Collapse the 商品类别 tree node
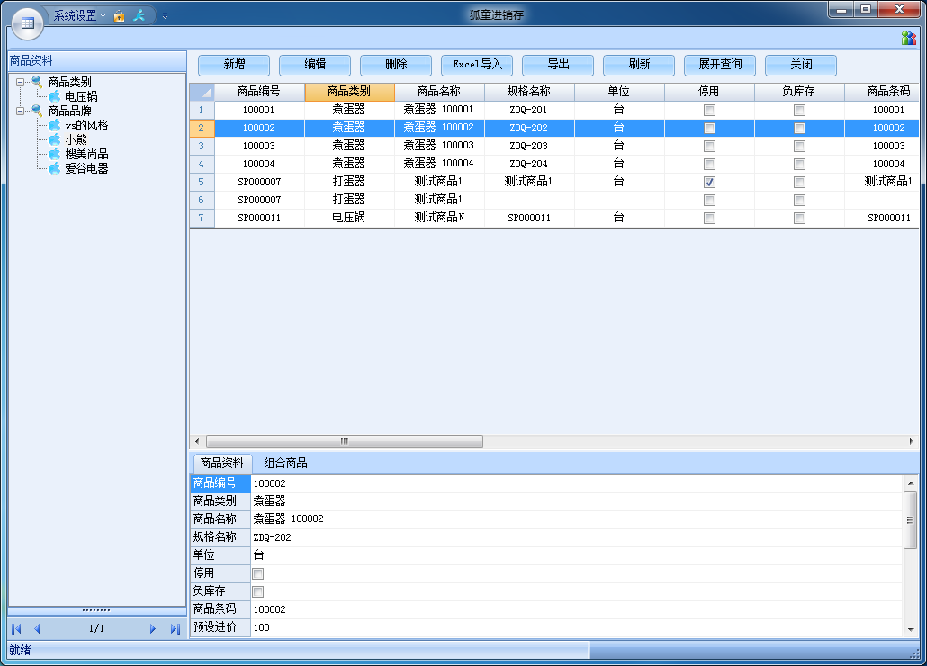 [21, 82]
